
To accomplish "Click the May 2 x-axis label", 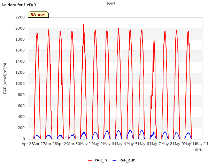I will point(97,144).
